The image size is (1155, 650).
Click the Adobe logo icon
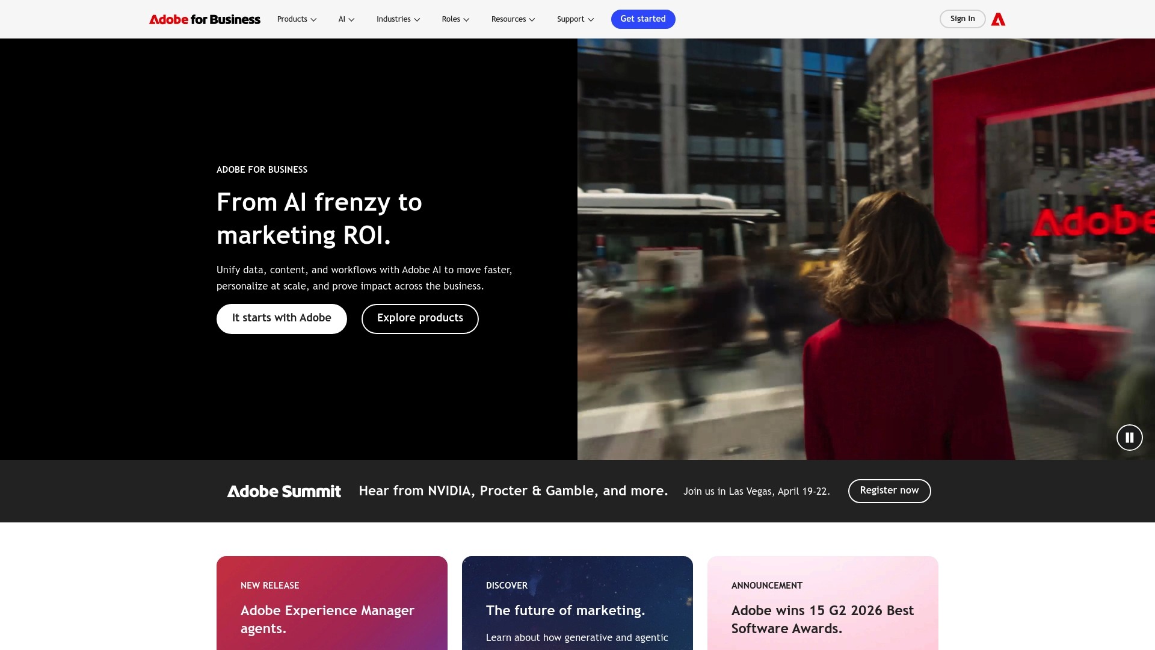coord(999,19)
